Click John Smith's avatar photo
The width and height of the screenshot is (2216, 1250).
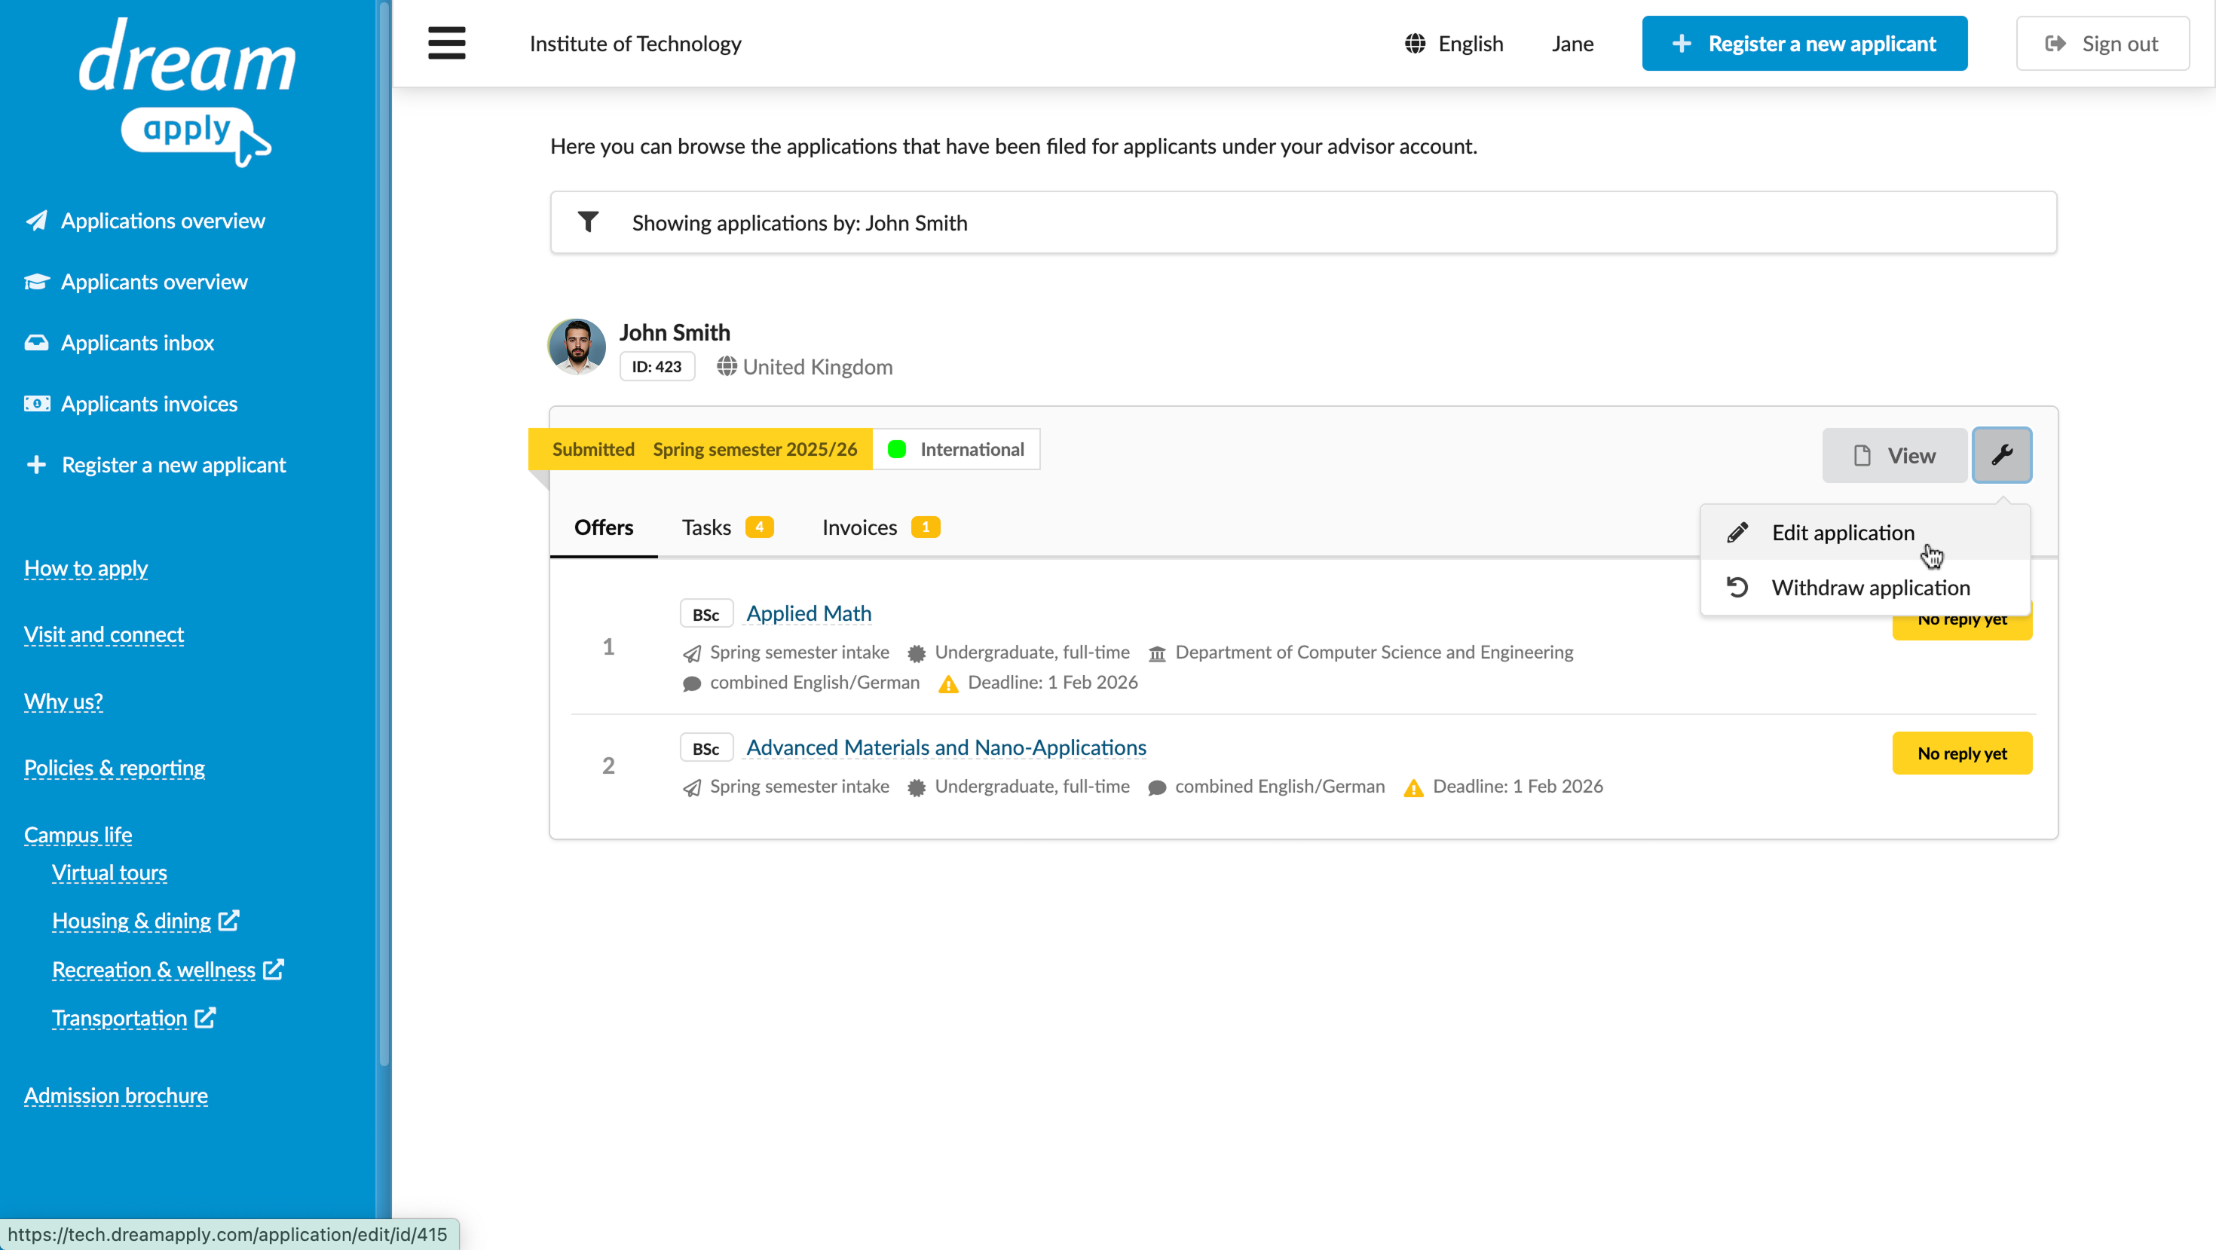tap(577, 347)
